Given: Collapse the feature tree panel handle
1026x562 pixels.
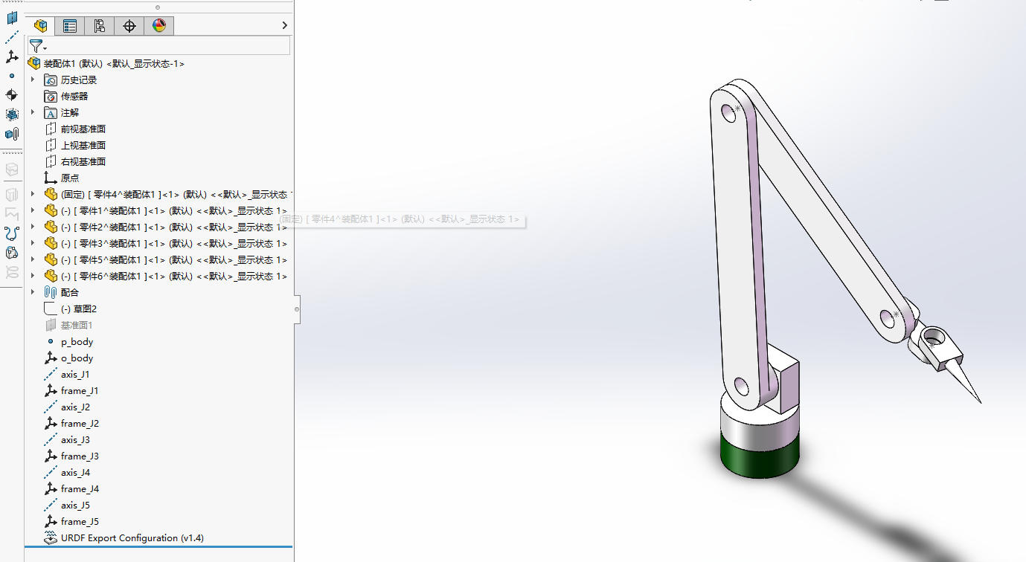Looking at the screenshot, I should point(297,309).
